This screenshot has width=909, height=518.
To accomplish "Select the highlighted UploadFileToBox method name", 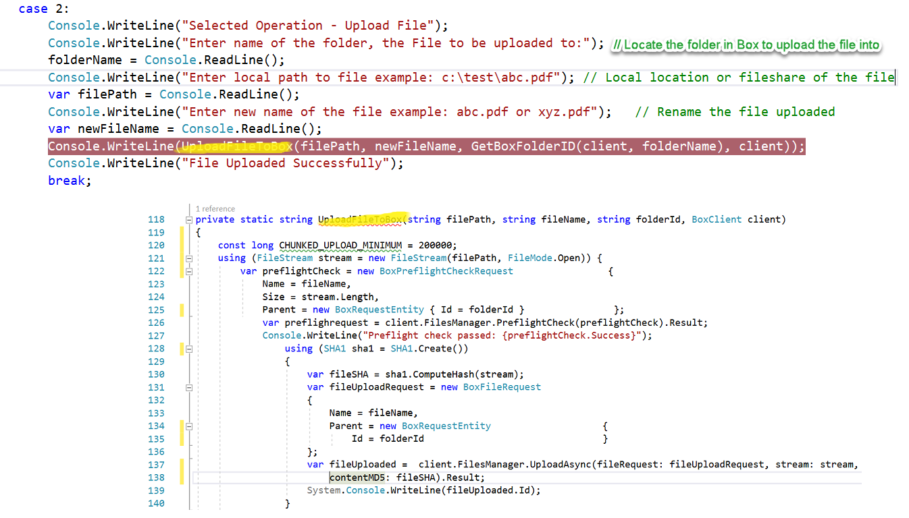I will (359, 219).
